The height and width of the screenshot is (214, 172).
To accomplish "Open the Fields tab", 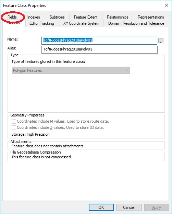I will coord(12,17).
